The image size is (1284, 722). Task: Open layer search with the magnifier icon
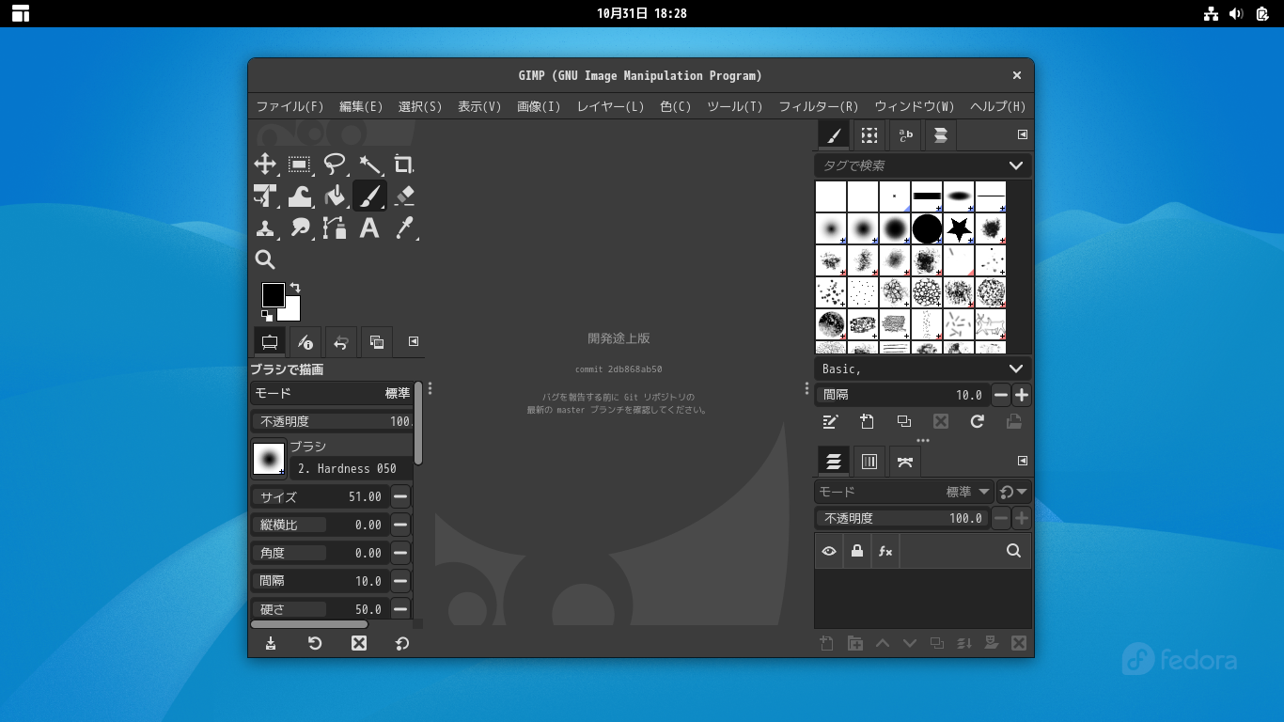click(1013, 551)
